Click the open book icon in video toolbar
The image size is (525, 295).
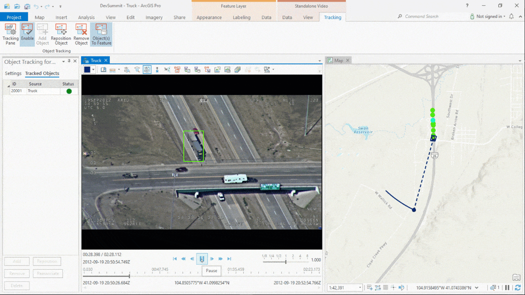click(104, 70)
